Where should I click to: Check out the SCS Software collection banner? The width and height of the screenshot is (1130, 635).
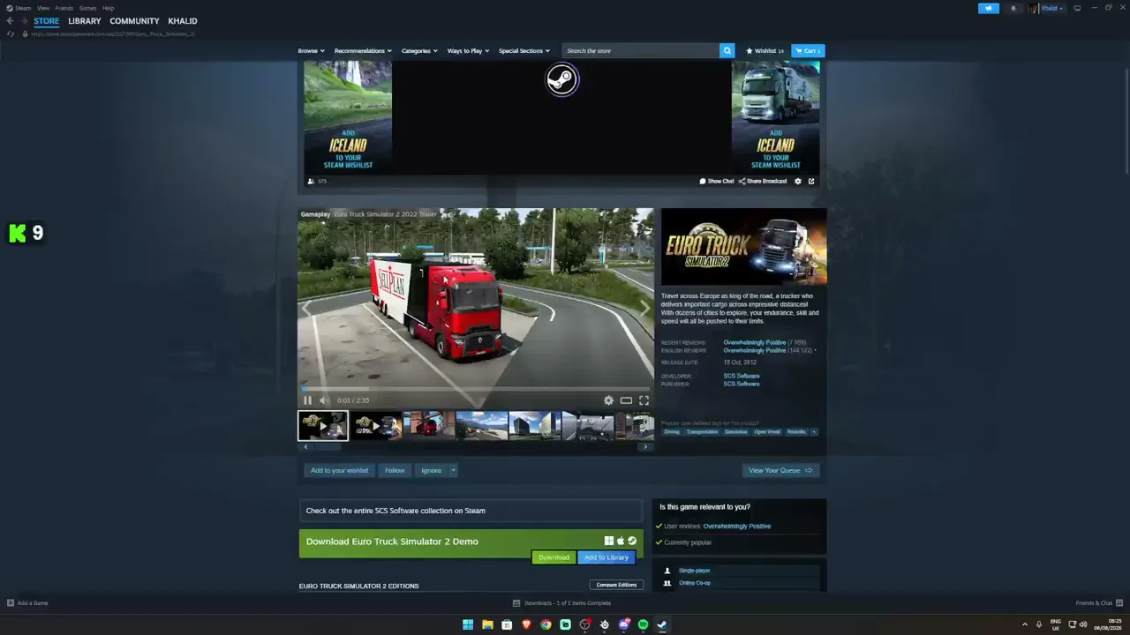point(471,511)
